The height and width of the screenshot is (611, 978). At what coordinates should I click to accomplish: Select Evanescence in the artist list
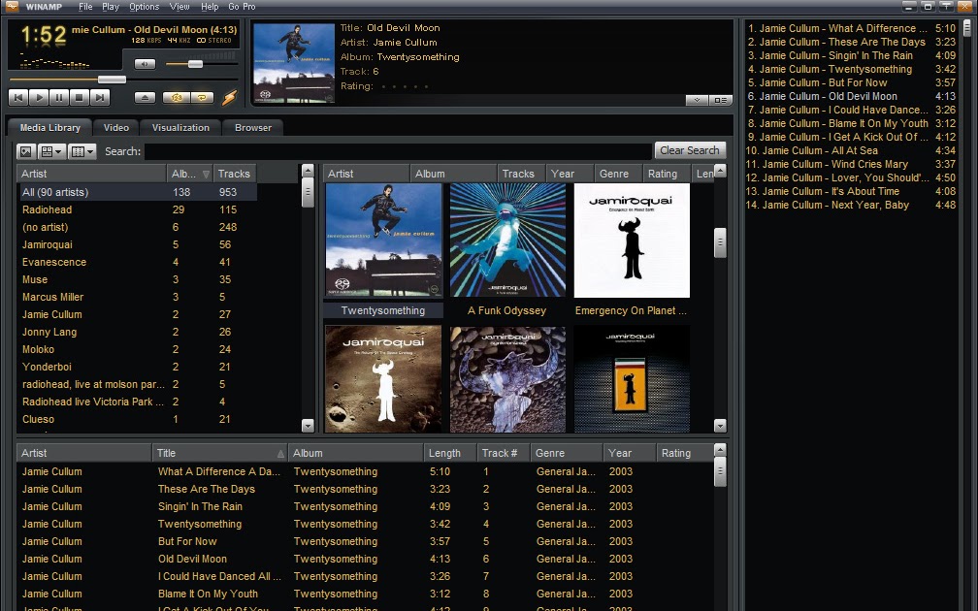137,262
